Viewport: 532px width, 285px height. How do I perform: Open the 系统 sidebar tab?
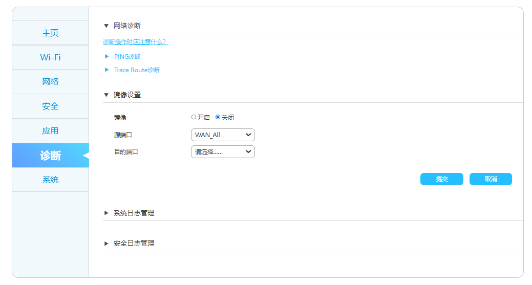coord(51,180)
